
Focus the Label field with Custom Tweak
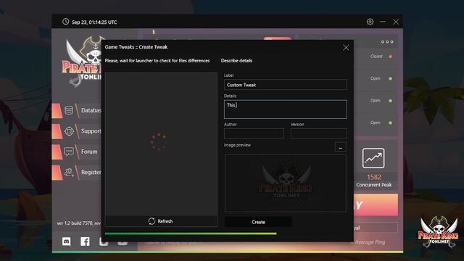click(x=286, y=85)
